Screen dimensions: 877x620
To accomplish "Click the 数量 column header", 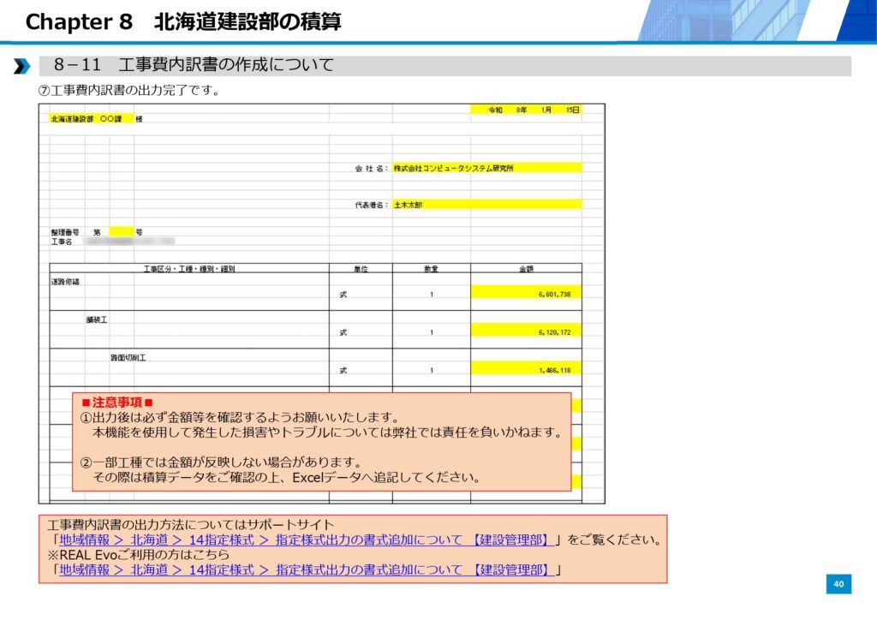I will 432,269.
